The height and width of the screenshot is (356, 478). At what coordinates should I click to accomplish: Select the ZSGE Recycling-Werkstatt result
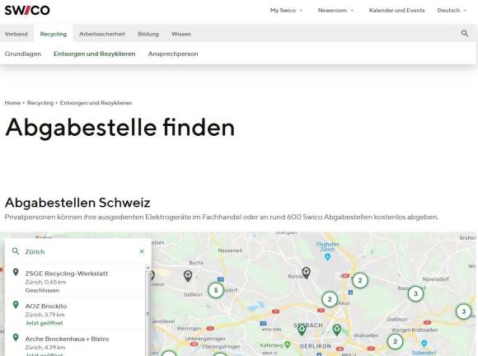click(76, 281)
